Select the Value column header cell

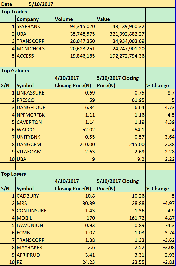[x=103, y=19]
